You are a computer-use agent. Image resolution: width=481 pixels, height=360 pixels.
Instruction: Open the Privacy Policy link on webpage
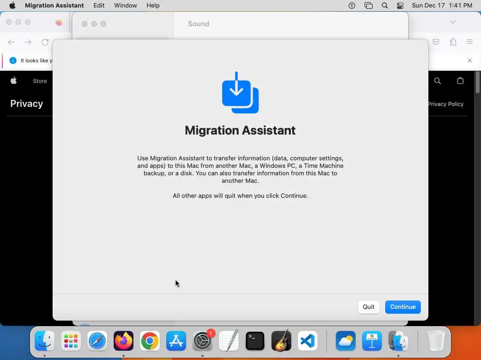point(445,104)
